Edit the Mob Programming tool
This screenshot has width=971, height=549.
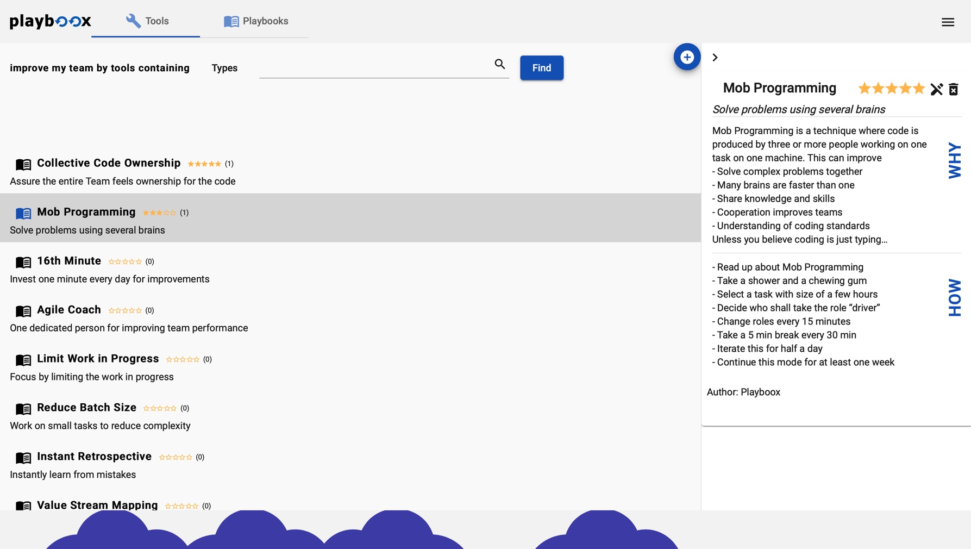[936, 89]
